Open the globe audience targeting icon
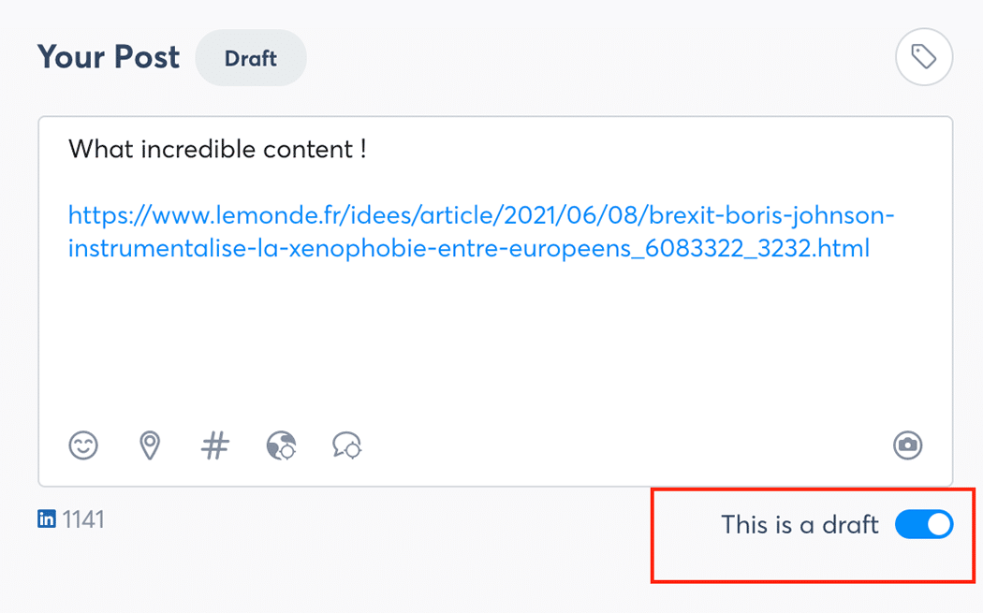This screenshot has width=983, height=613. click(281, 445)
